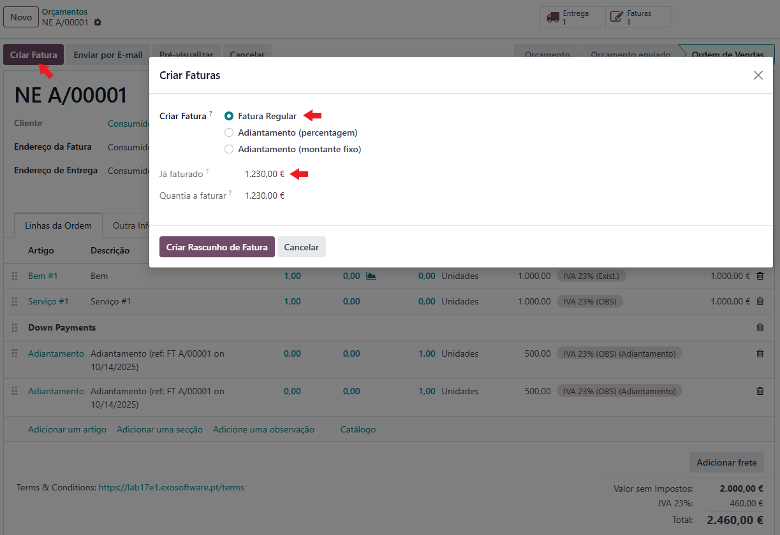The height and width of the screenshot is (535, 780).
Task: Grab the drag handle of Bem #1 row
Action: point(15,276)
